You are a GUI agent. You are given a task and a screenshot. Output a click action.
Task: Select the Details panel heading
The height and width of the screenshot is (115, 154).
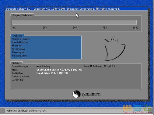point(16,63)
